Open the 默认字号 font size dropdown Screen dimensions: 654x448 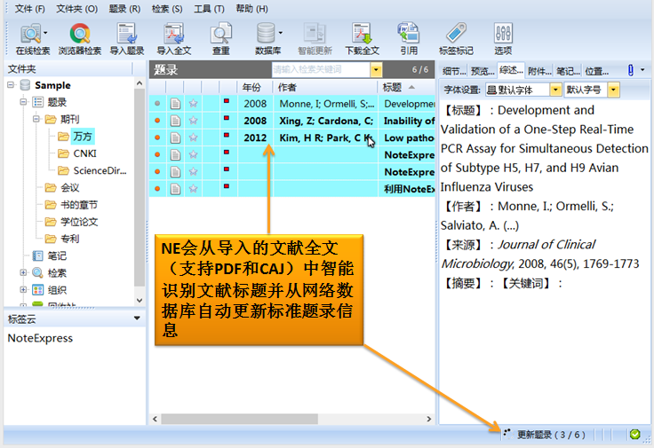point(613,90)
